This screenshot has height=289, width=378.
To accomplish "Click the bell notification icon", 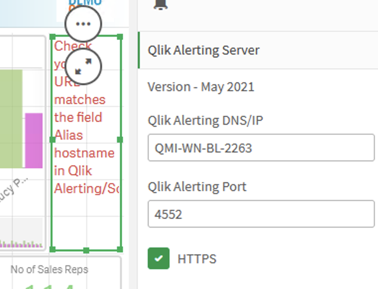I will pos(161,4).
